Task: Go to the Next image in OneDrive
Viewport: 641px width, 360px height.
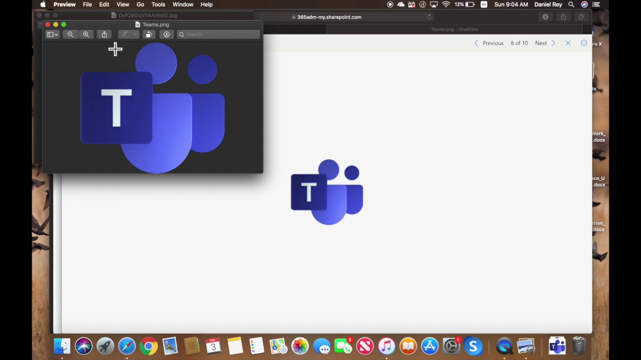Action: [545, 43]
